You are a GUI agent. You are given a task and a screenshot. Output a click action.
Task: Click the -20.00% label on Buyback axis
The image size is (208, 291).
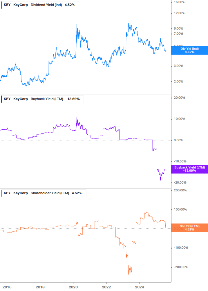[180, 183]
